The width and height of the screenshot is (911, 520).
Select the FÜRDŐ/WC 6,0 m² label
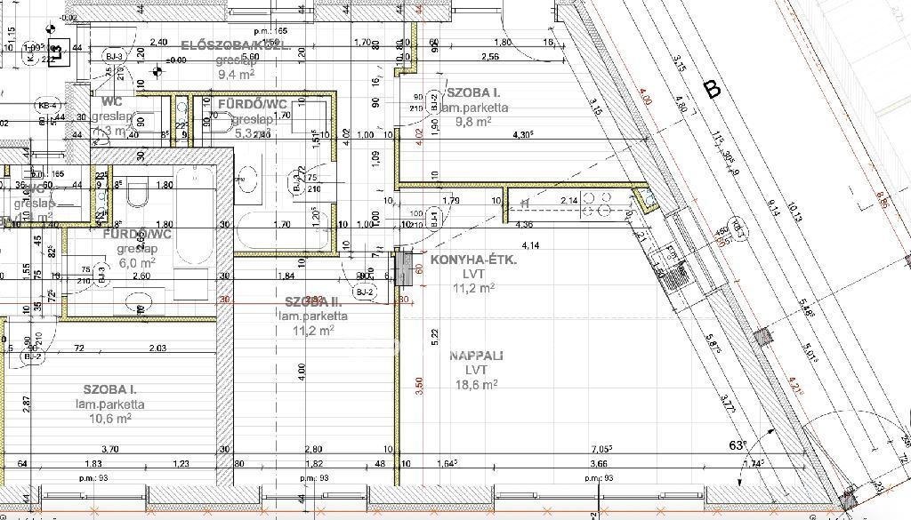click(136, 235)
